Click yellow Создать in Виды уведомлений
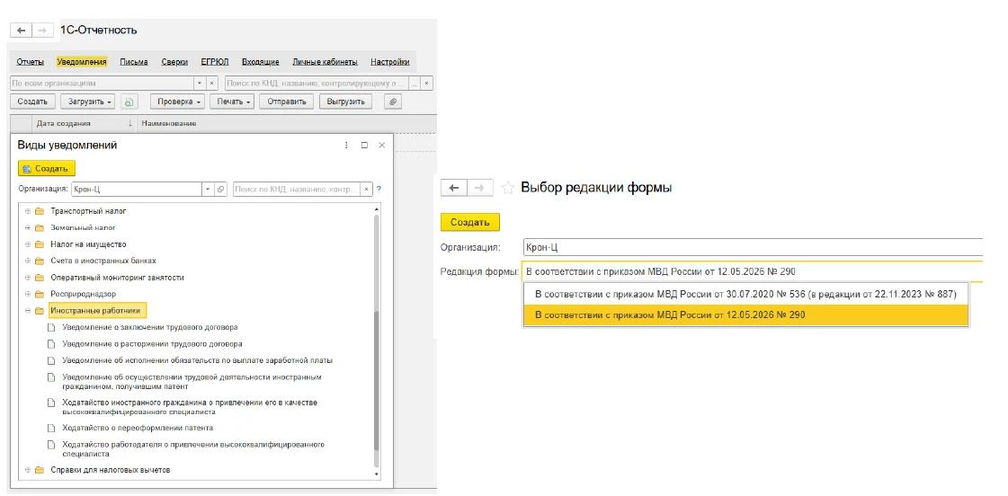This screenshot has width=1008, height=496. pos(46,168)
